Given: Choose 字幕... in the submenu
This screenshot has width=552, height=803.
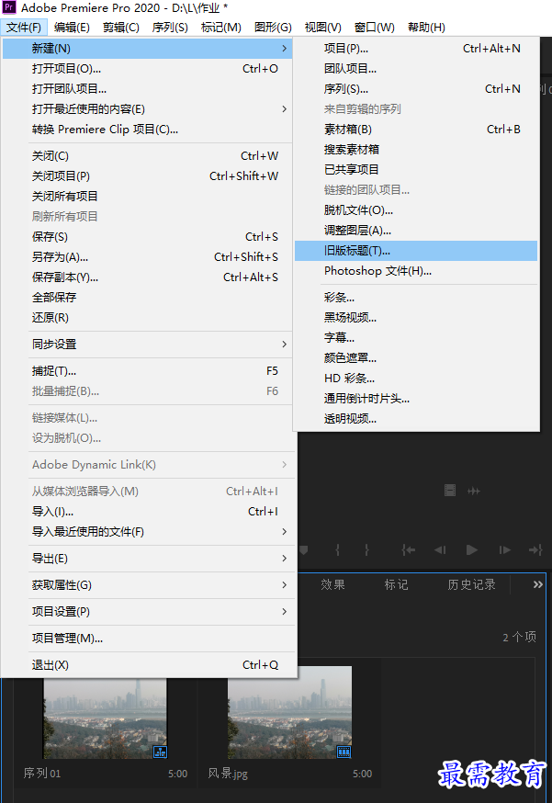Looking at the screenshot, I should pos(416,337).
